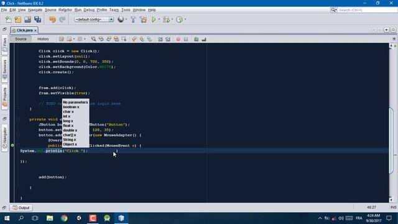The width and height of the screenshot is (398, 224).
Task: Click the red Start Macro Recording icon
Action: click(178, 39)
